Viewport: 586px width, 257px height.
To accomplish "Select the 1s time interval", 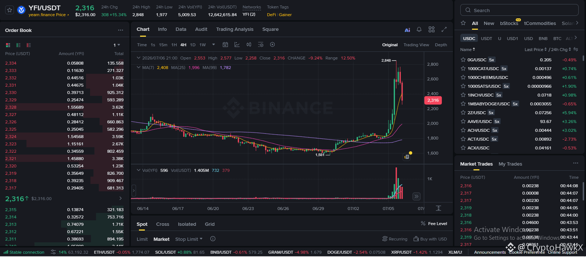I will point(153,45).
